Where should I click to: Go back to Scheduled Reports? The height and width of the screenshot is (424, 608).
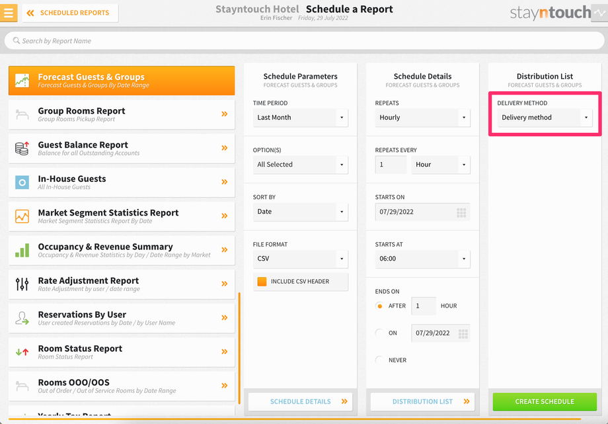click(x=70, y=13)
